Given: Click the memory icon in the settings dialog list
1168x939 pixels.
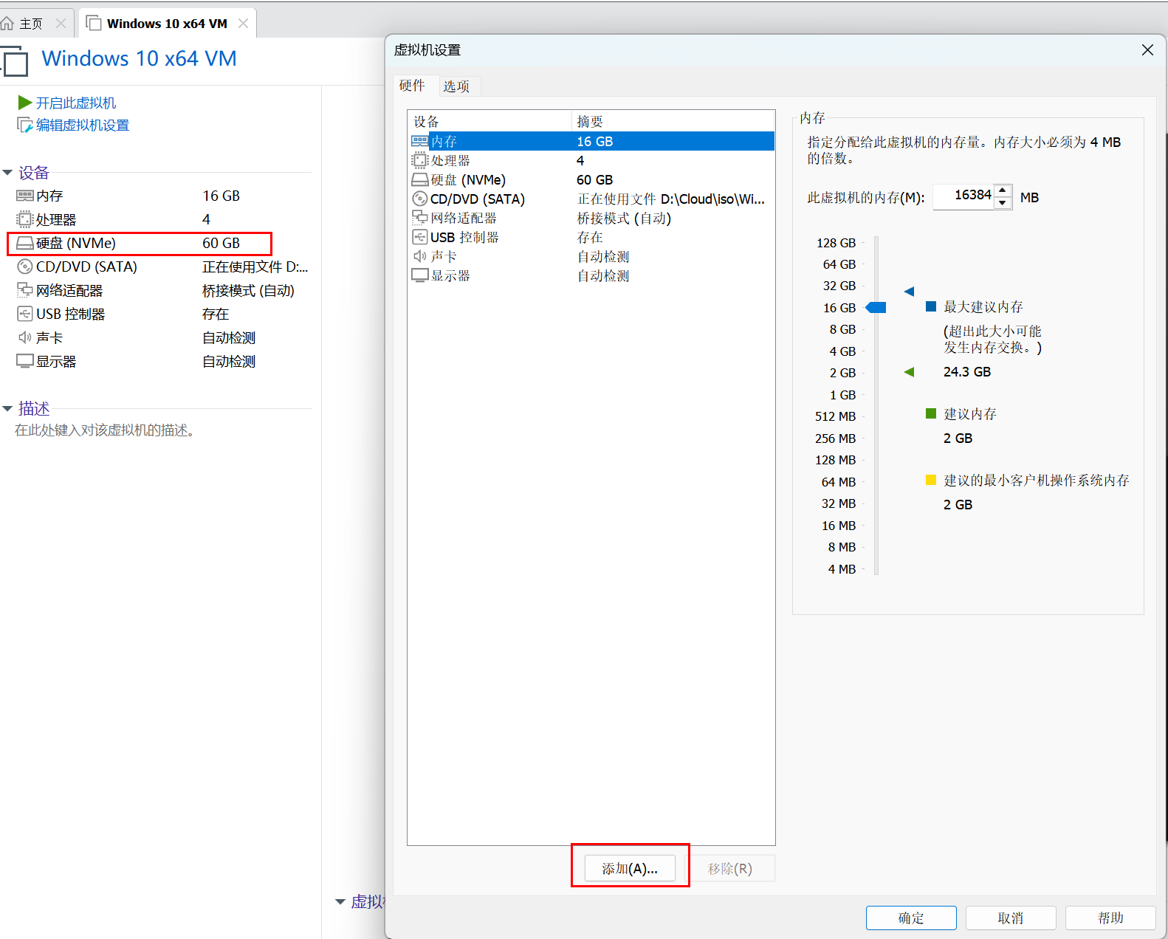Looking at the screenshot, I should pos(420,141).
